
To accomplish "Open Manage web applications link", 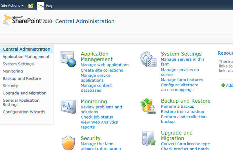I will pyautogui.click(x=105, y=65).
